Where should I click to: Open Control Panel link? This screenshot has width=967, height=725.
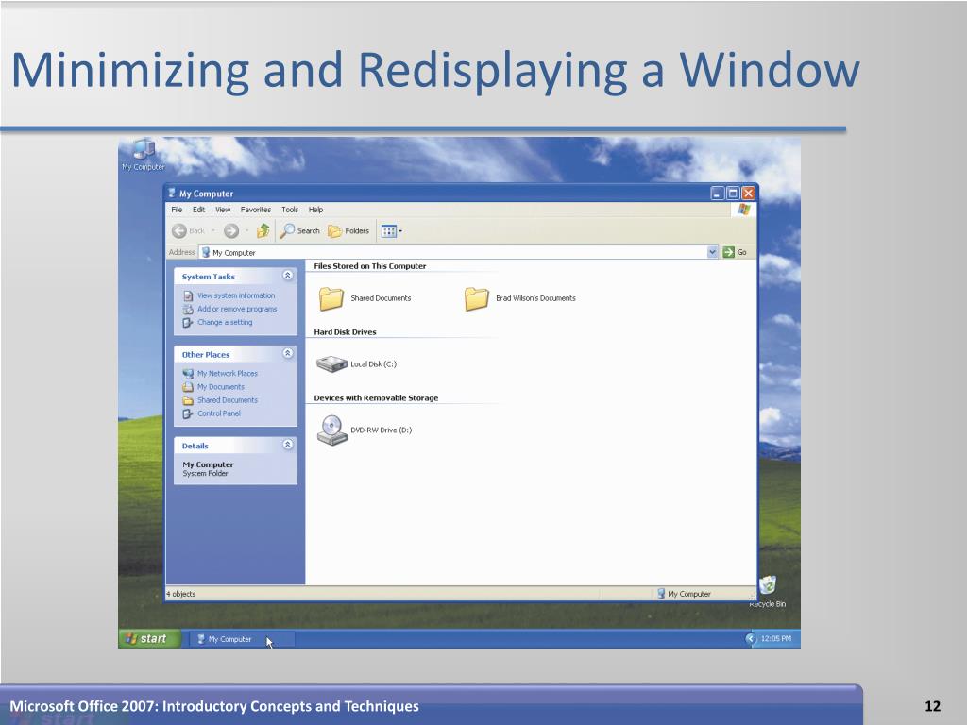click(x=219, y=413)
